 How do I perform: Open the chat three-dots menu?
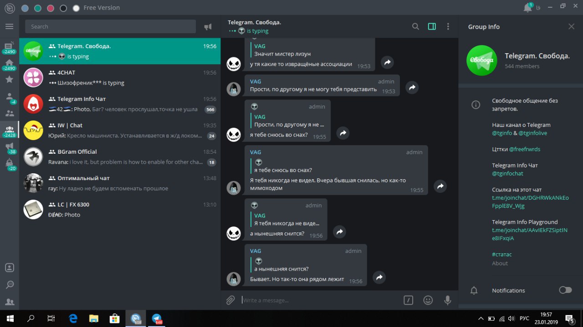pyautogui.click(x=448, y=26)
